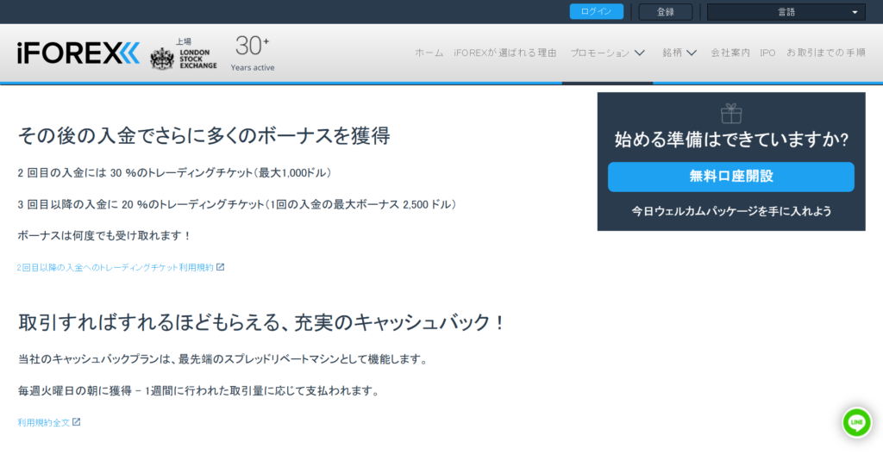Click external link icon beside トレーディングチケット利用規約

point(221,267)
